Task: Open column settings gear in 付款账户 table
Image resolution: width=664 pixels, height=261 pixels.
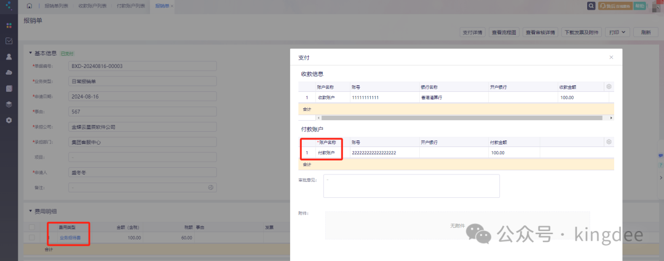Action: point(609,142)
